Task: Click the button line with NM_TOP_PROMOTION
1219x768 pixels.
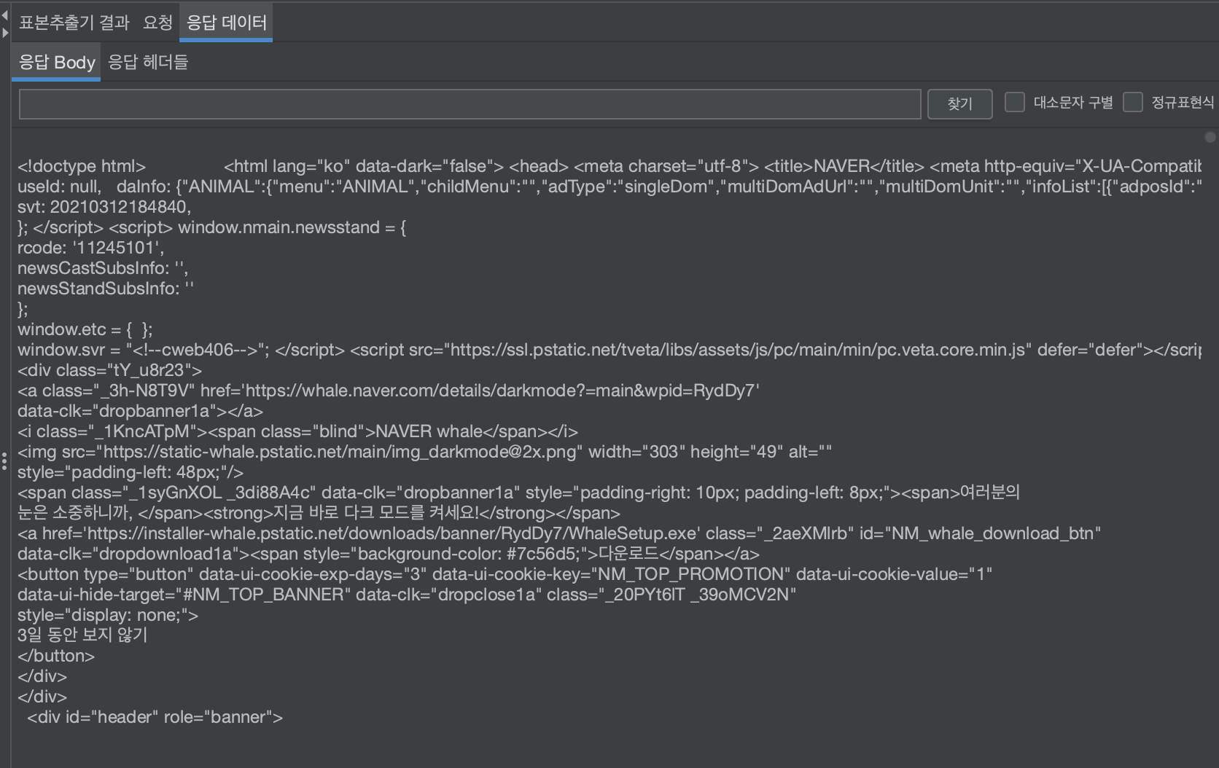Action: 505,574
